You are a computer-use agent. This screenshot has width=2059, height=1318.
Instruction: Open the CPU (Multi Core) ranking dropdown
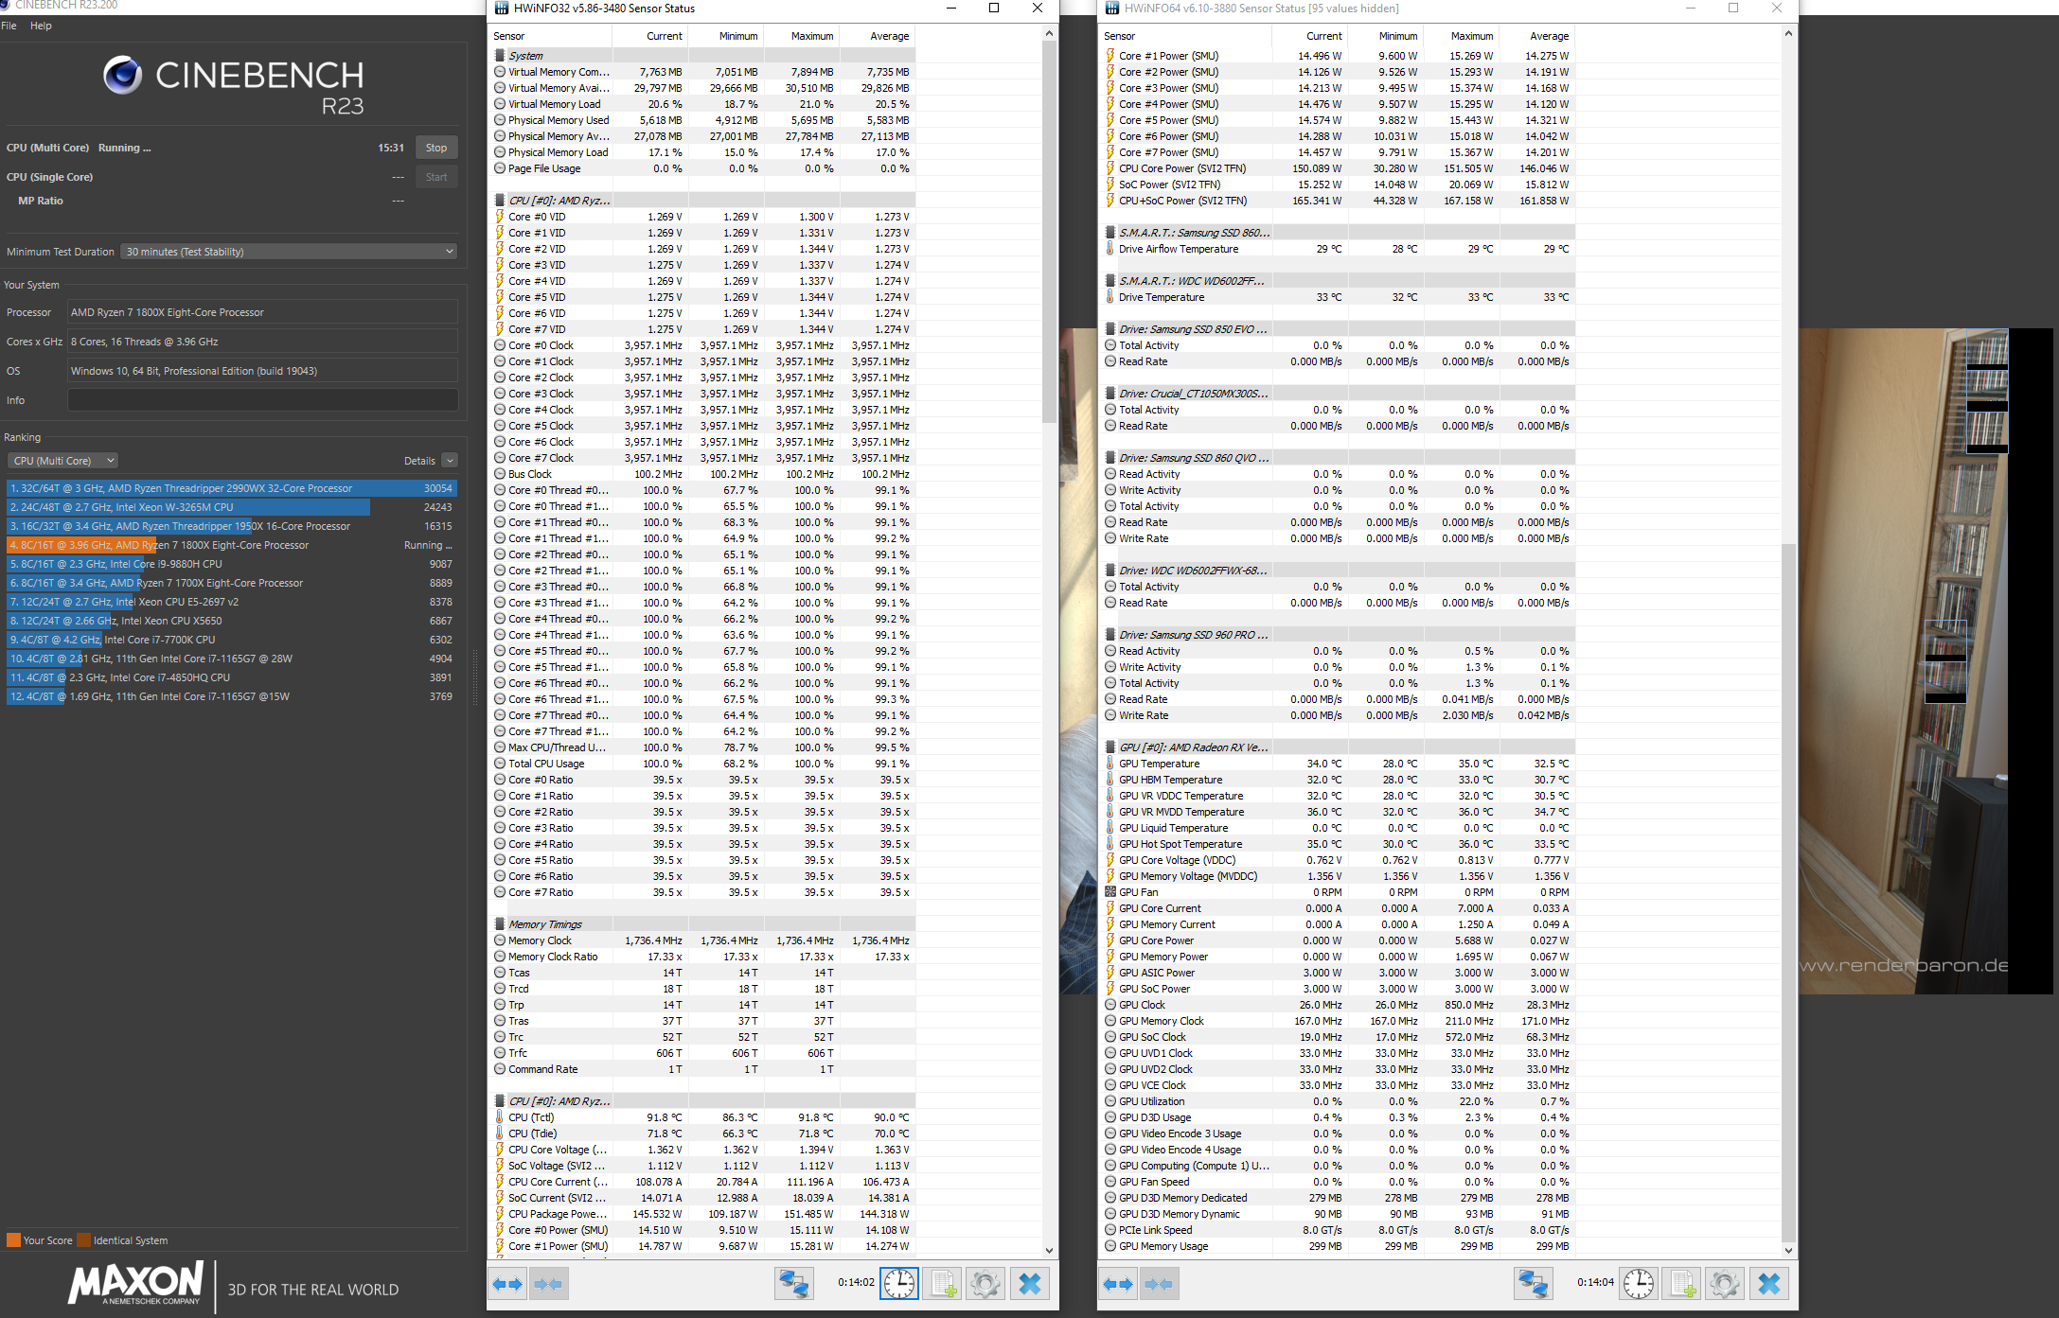coord(62,460)
